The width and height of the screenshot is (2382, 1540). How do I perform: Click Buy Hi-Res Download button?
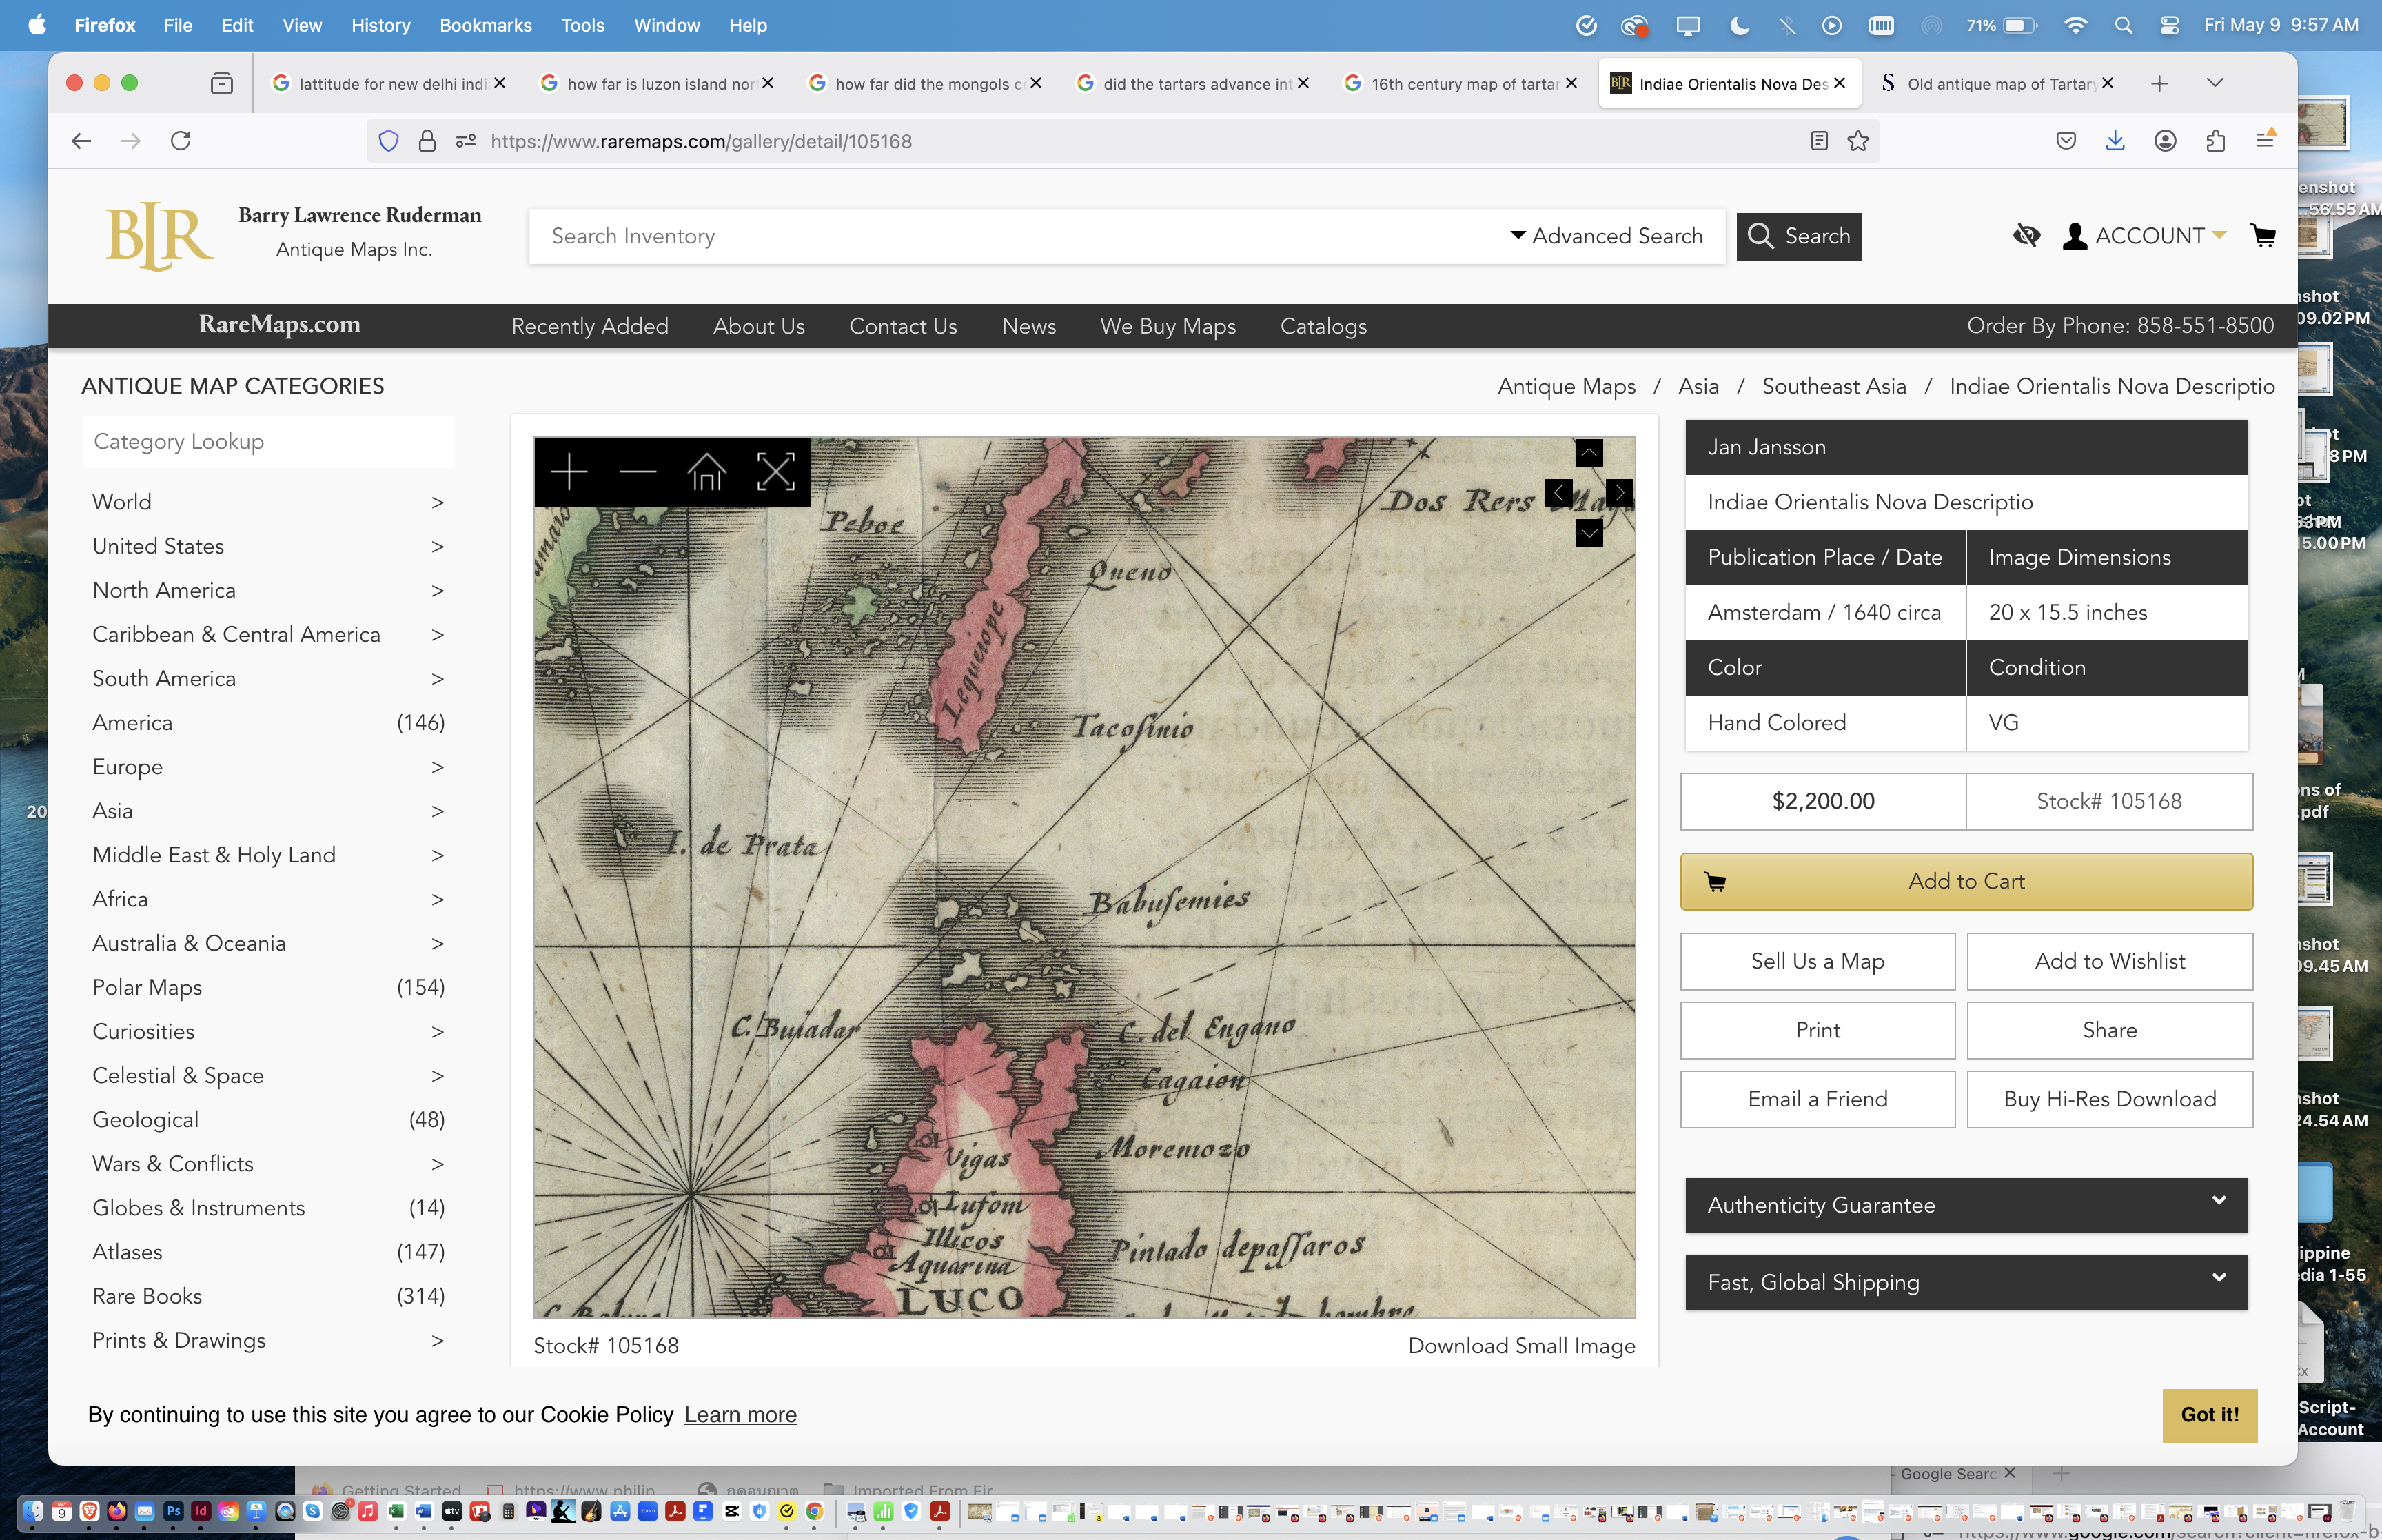(x=2109, y=1099)
